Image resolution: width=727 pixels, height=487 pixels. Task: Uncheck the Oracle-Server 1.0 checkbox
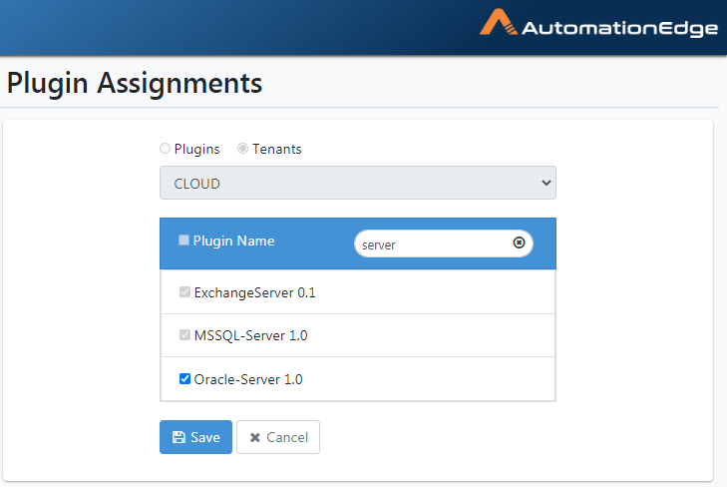click(x=184, y=379)
